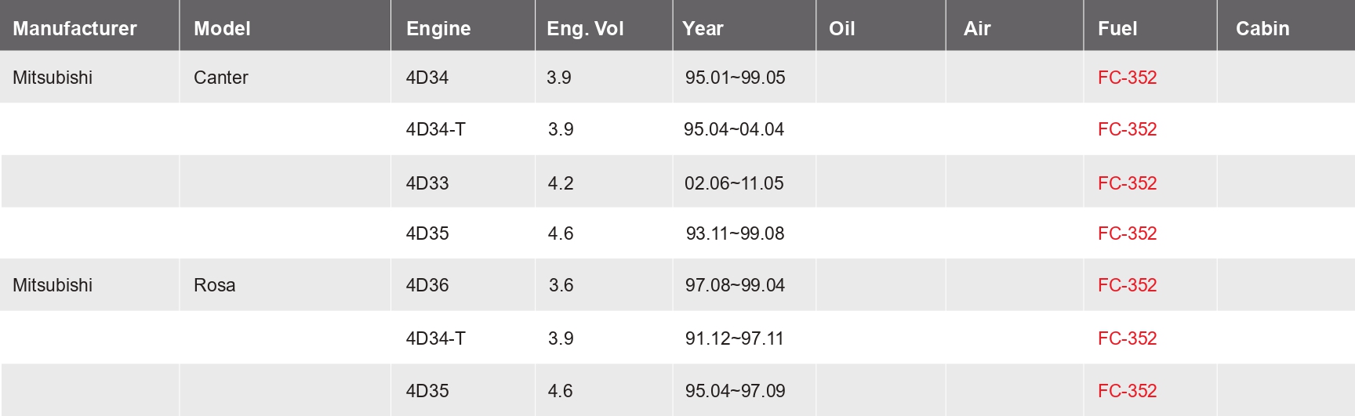This screenshot has height=416, width=1355.
Task: Click the Model column header
Action: [x=222, y=29]
